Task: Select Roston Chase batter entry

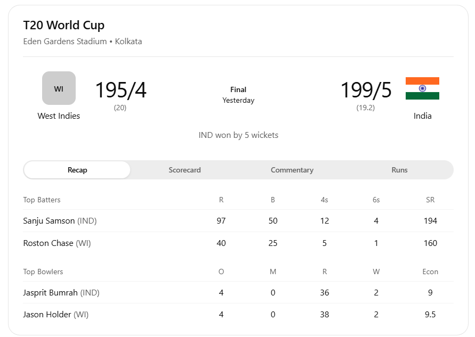Action: [x=55, y=243]
